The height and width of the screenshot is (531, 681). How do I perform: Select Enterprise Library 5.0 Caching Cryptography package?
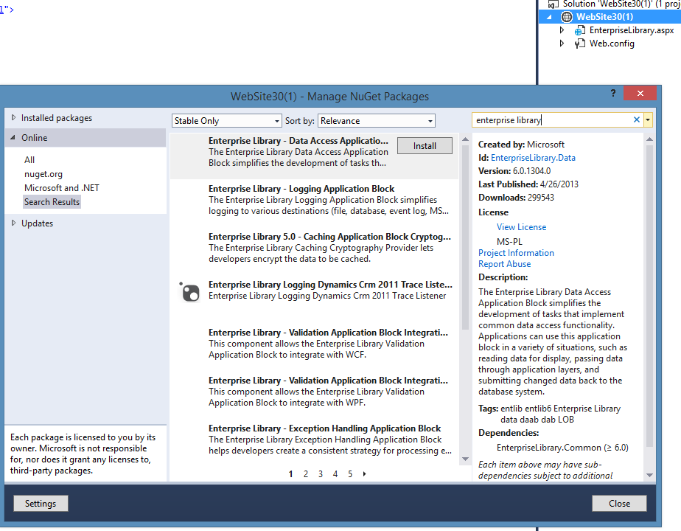(x=314, y=248)
